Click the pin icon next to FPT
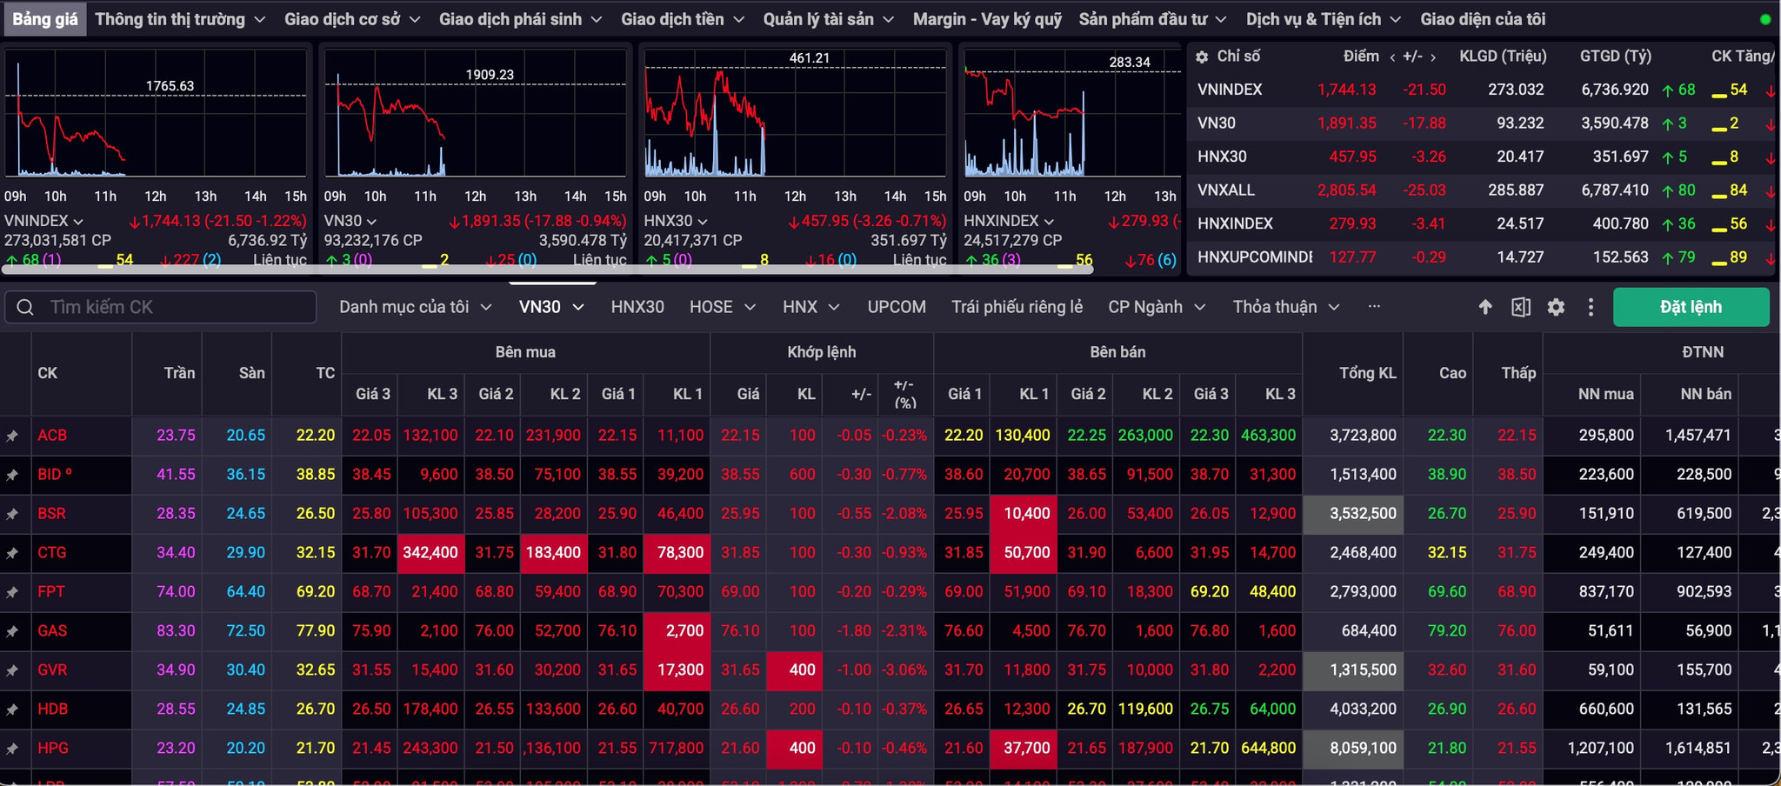This screenshot has height=786, width=1781. 12,592
